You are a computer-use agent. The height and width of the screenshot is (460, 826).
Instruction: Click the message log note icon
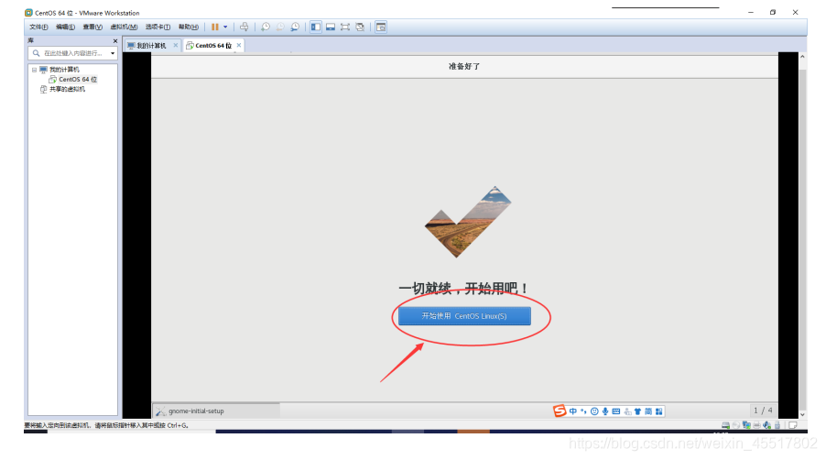[793, 425]
